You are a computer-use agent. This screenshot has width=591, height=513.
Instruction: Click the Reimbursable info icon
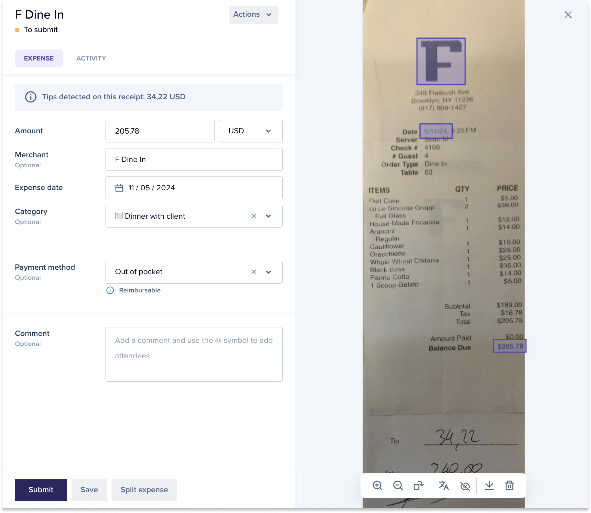(110, 290)
